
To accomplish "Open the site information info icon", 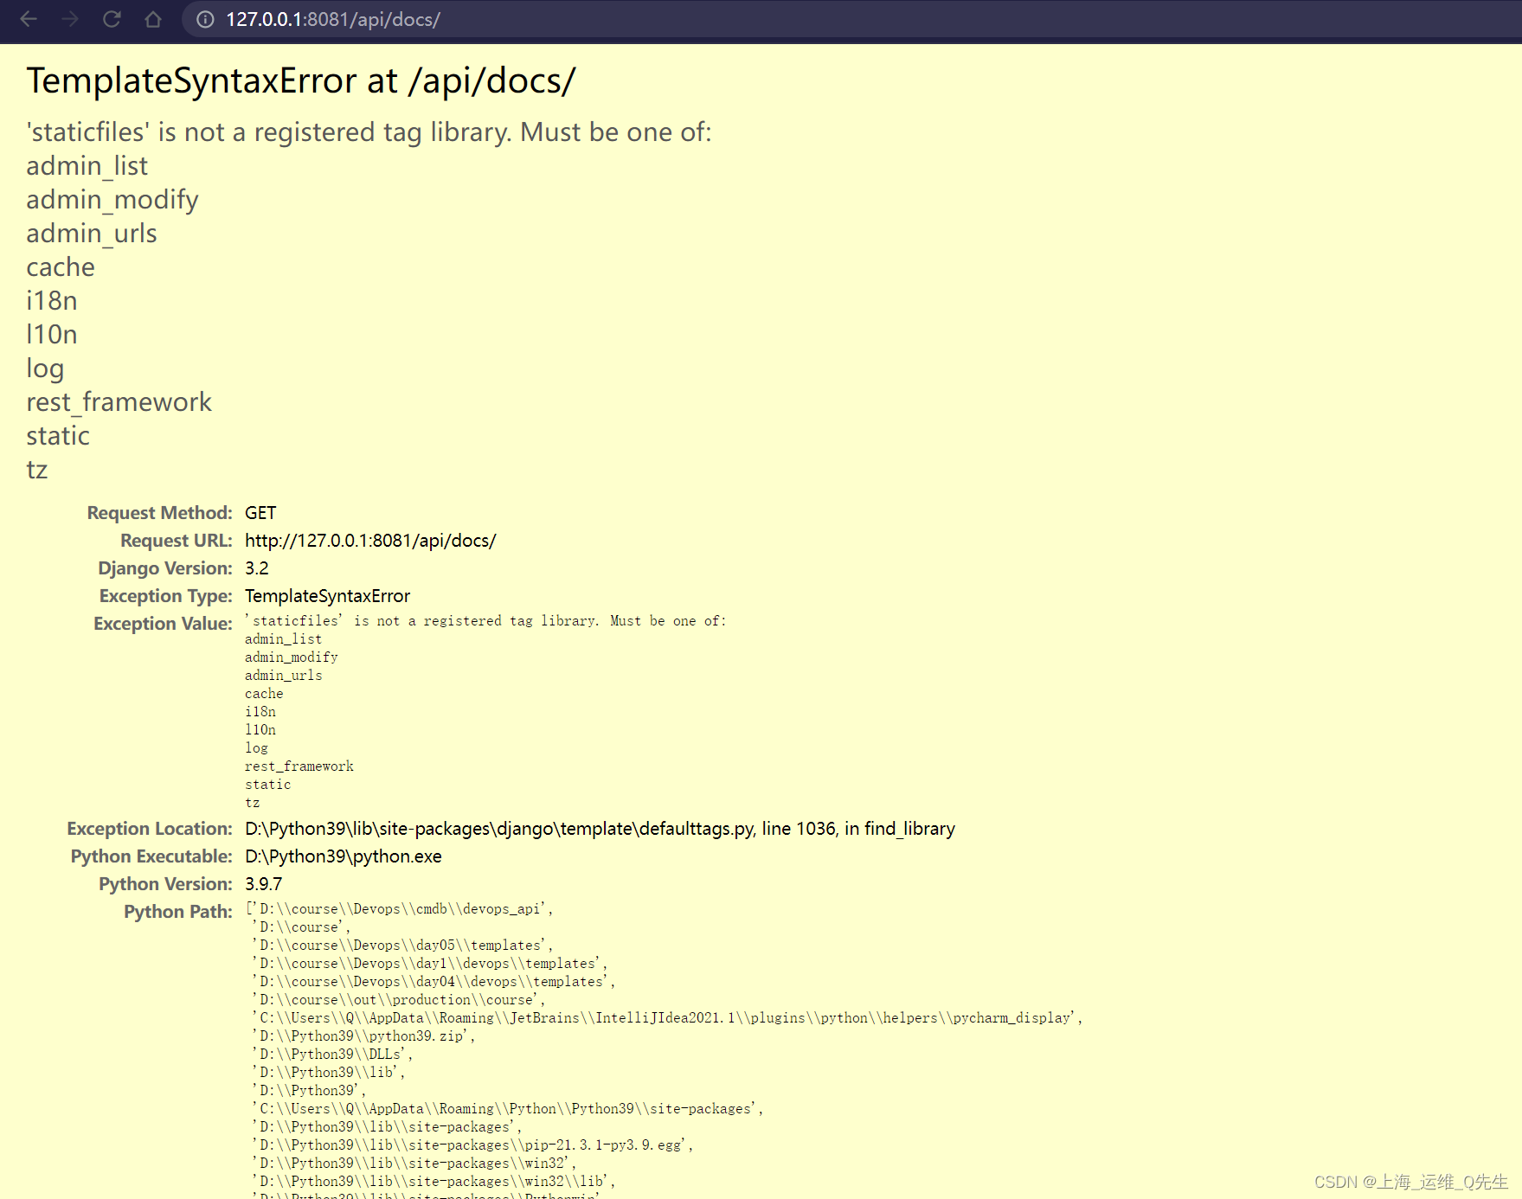I will pyautogui.click(x=204, y=19).
